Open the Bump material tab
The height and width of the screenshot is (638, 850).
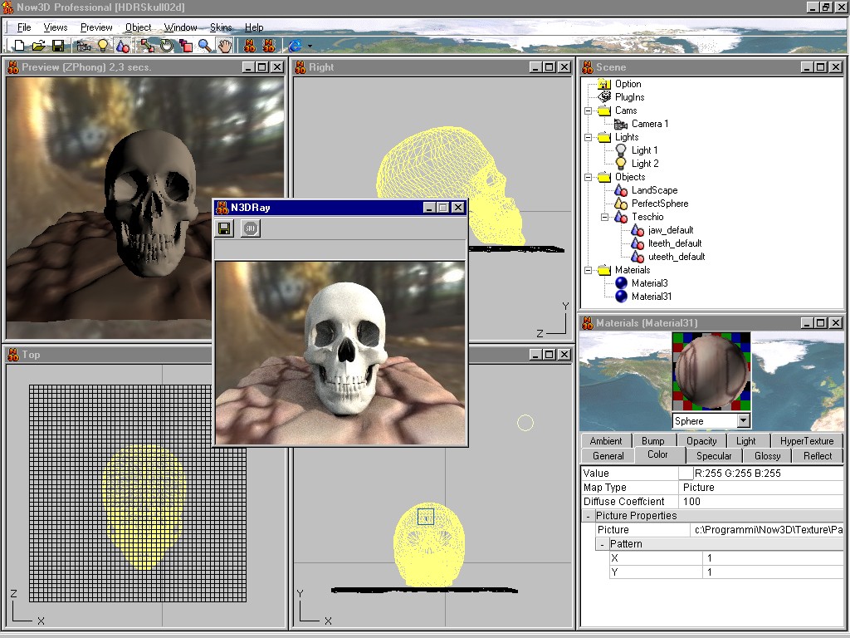652,441
